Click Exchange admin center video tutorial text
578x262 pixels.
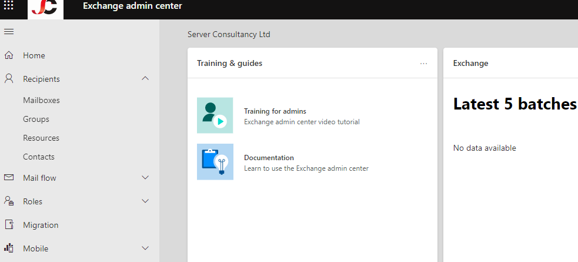[x=302, y=122]
